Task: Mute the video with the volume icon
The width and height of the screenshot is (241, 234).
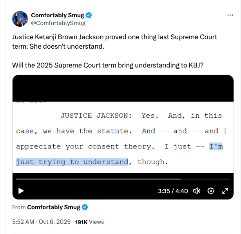Action: point(197,191)
